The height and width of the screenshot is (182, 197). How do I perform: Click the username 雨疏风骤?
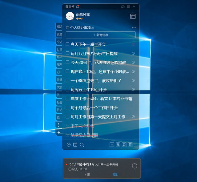83,14
